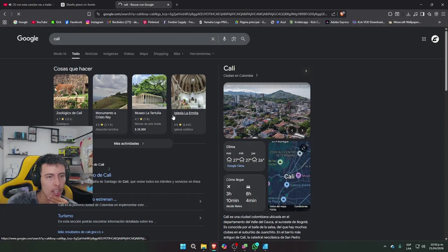The width and height of the screenshot is (448, 252).
Task: Open more options next to Ciudad en Colombia
Action: tap(257, 76)
